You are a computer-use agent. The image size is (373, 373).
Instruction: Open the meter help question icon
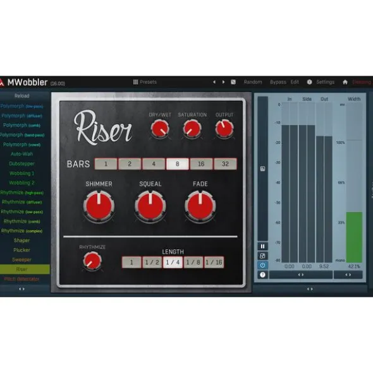(262, 275)
